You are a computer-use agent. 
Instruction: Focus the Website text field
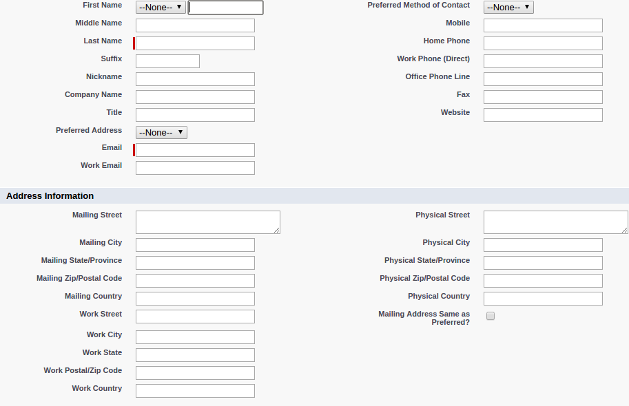click(x=543, y=115)
